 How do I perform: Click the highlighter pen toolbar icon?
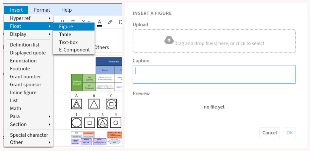coord(110,22)
